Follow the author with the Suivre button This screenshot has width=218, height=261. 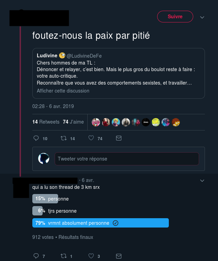(175, 17)
